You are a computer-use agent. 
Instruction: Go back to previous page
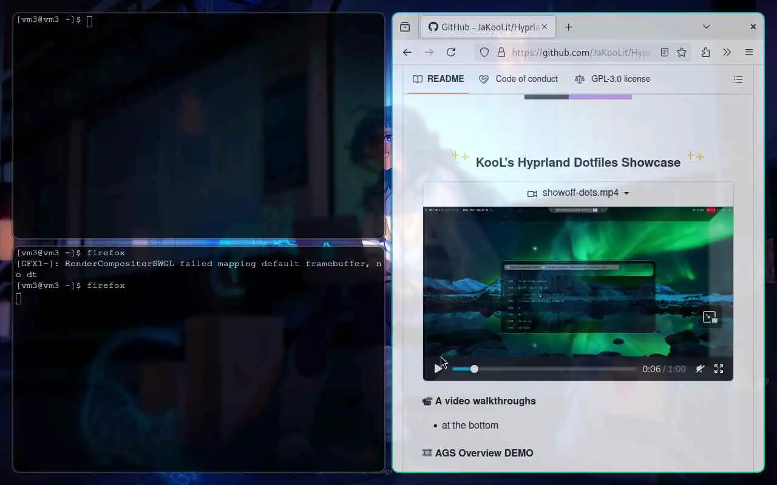click(x=407, y=52)
